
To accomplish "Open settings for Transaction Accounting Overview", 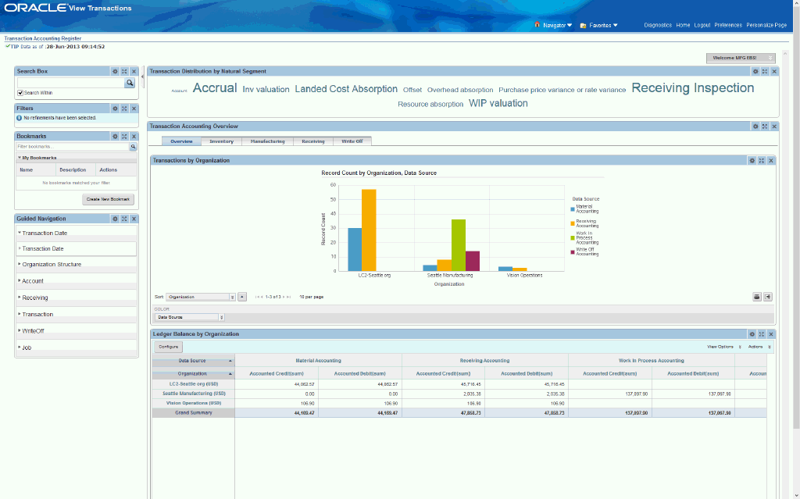I will 755,126.
